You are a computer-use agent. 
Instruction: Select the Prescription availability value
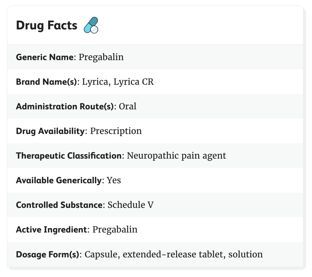click(116, 131)
